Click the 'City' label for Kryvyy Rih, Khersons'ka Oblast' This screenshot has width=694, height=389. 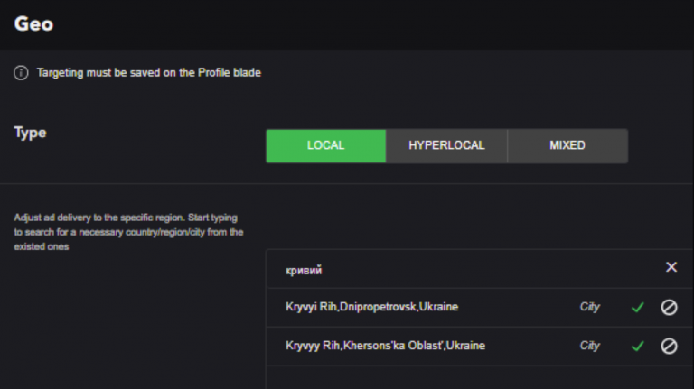[x=589, y=346]
